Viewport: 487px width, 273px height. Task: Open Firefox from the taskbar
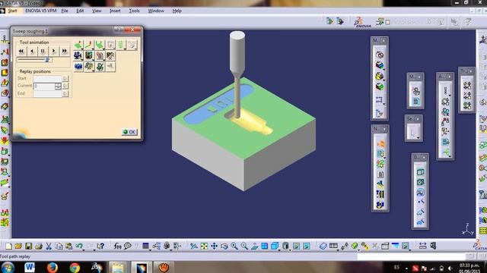[x=52, y=267]
